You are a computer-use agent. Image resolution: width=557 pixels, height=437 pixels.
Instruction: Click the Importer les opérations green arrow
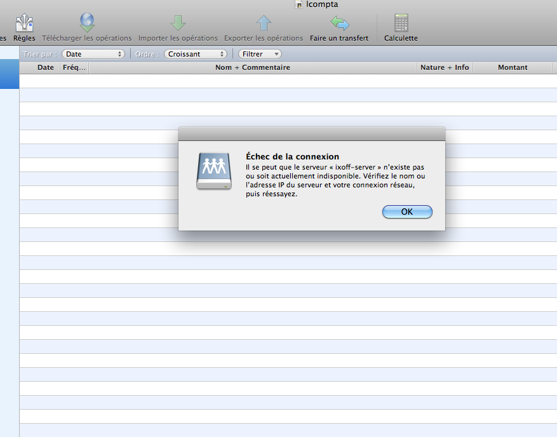tap(178, 24)
